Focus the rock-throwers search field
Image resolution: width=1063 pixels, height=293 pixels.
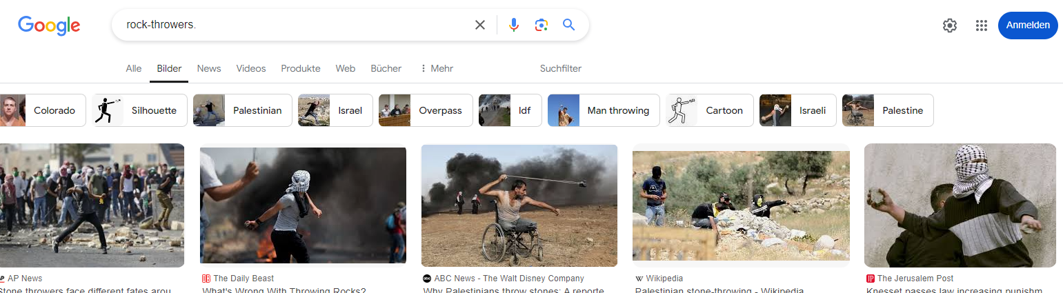(x=290, y=26)
